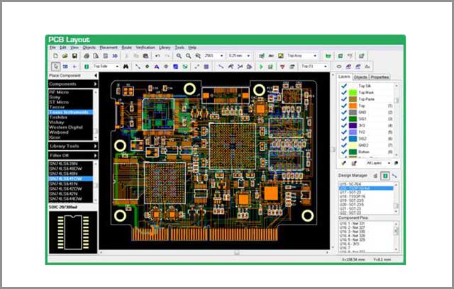Open a file with the folder icon
The height and width of the screenshot is (289, 454).
pos(65,56)
